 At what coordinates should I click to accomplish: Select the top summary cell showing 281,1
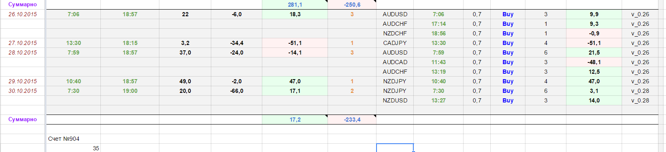[295, 5]
